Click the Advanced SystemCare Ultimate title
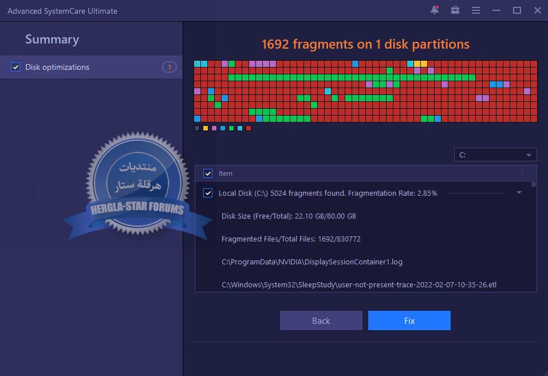Screen dimensions: 548x376 62,11
